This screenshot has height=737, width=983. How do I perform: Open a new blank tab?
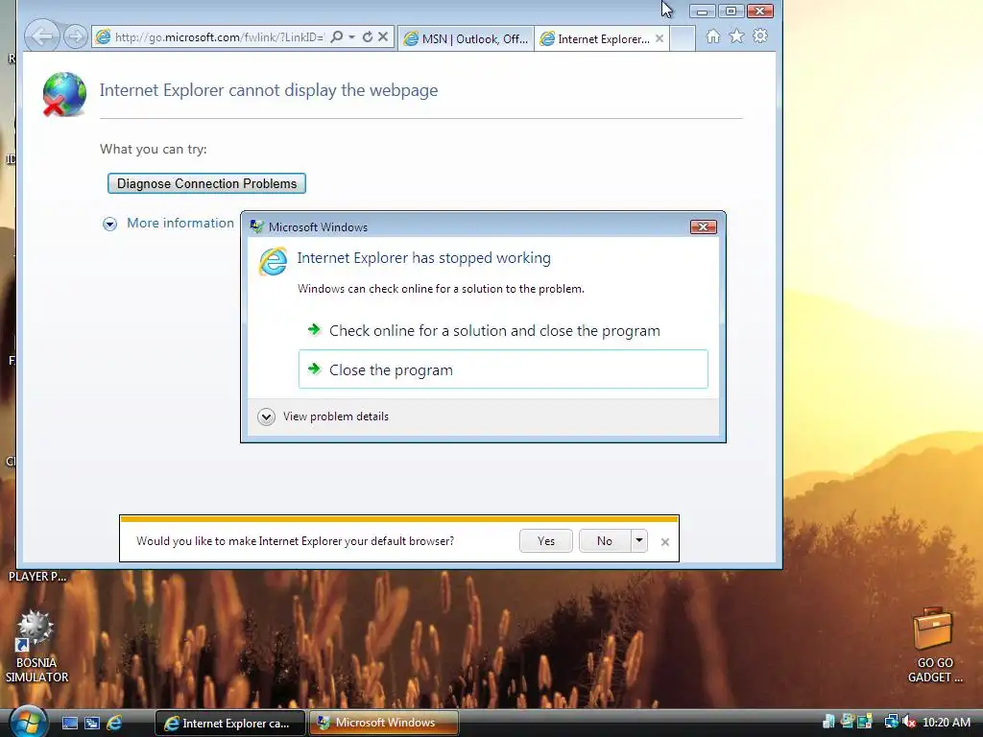coord(683,38)
